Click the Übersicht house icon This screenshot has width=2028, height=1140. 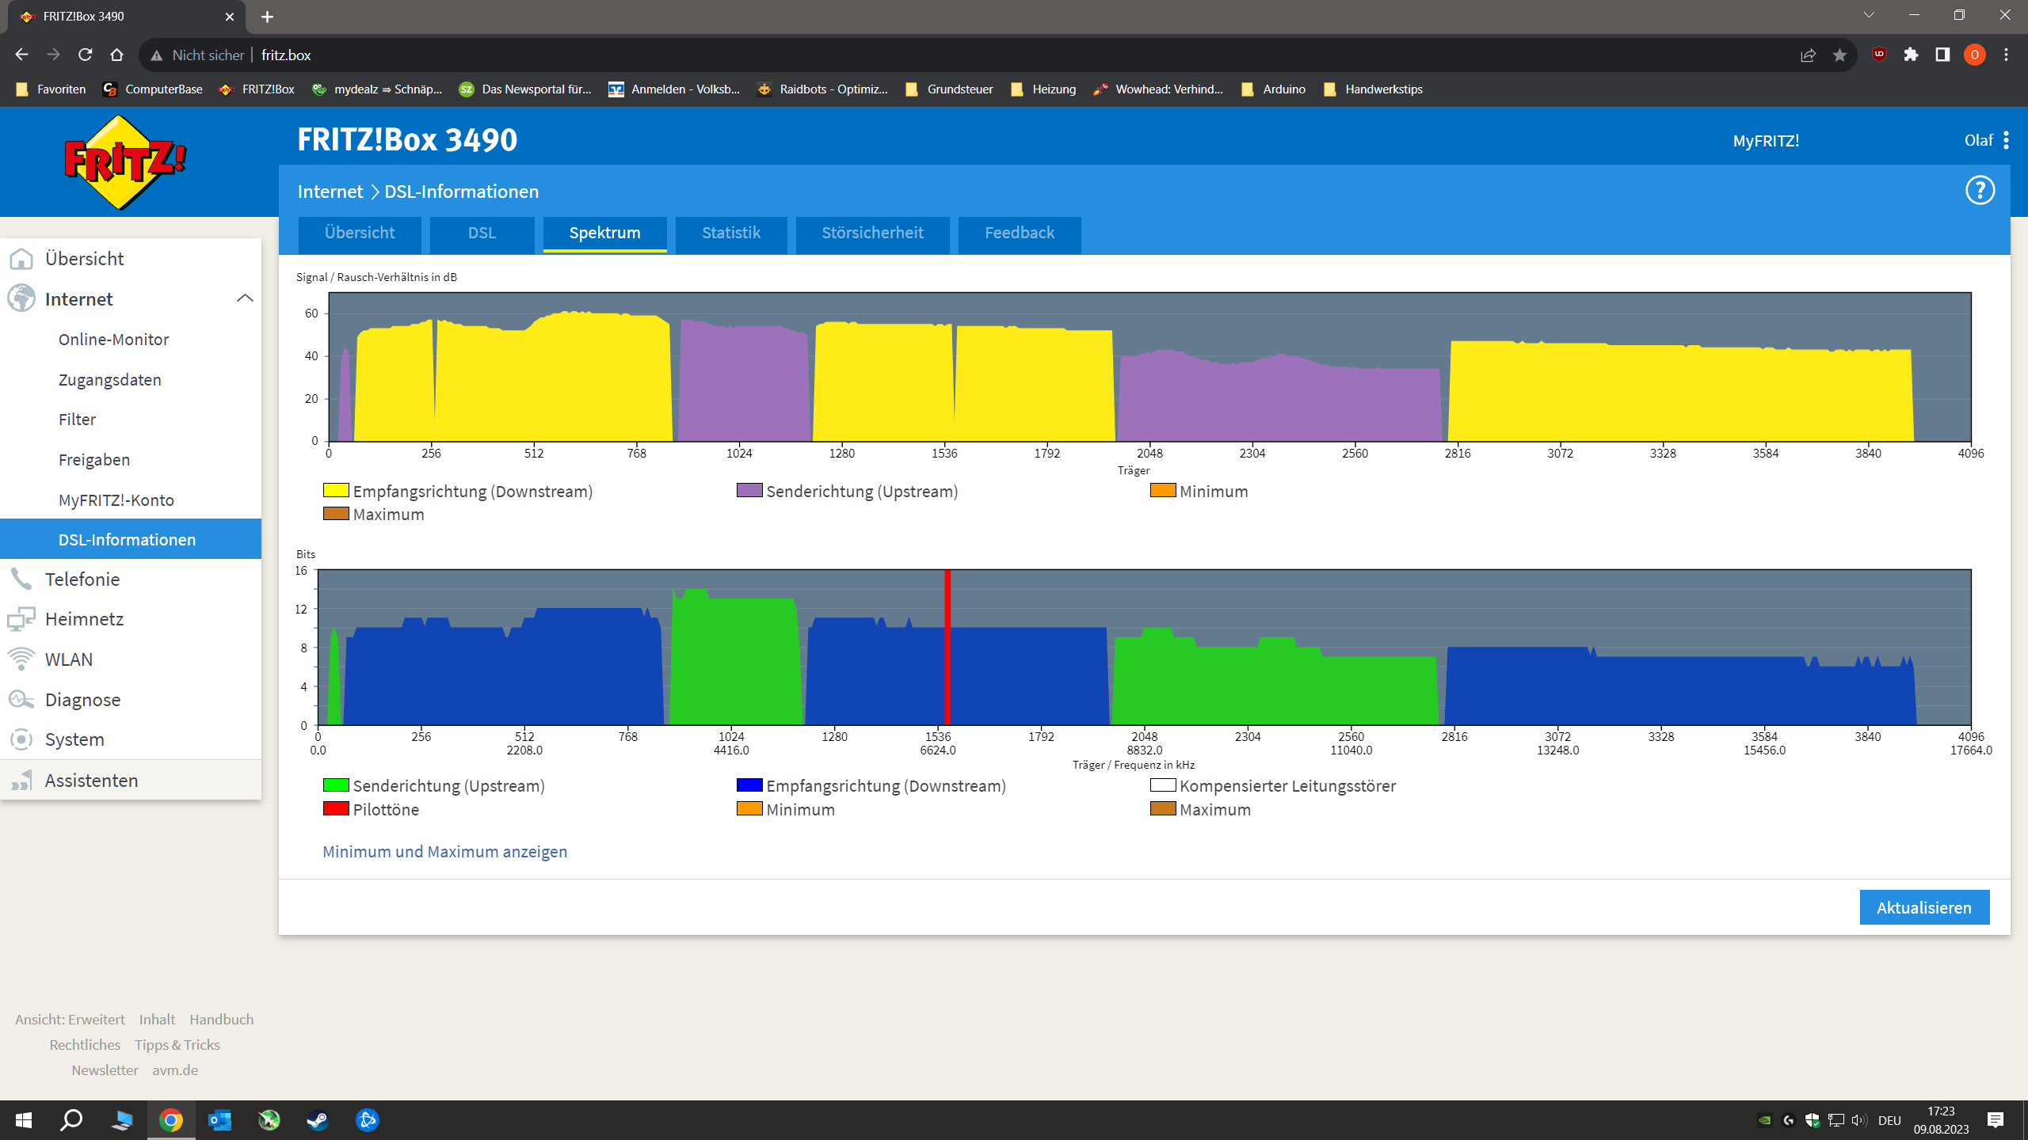pyautogui.click(x=21, y=259)
